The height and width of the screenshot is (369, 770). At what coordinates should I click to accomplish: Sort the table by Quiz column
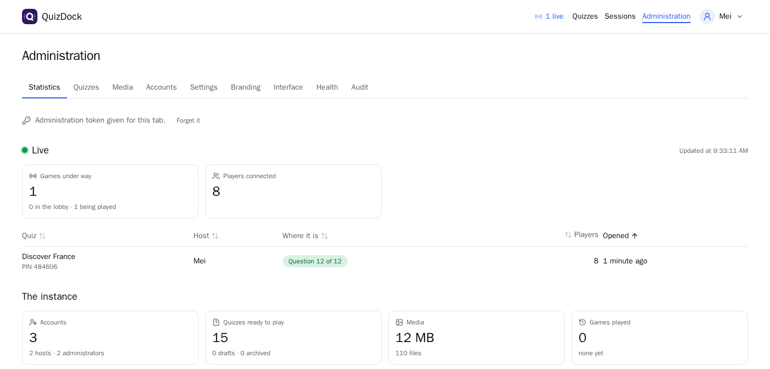[34, 236]
